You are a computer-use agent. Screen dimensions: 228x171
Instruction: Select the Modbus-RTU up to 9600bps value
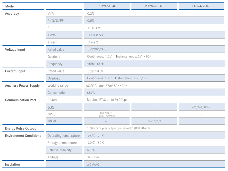107,100
